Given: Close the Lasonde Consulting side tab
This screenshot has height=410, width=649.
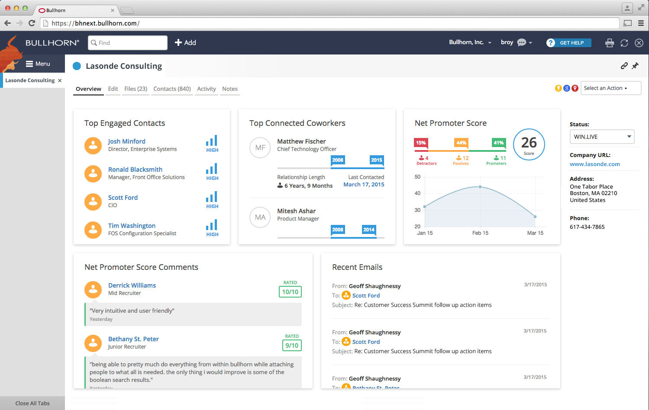Looking at the screenshot, I should (x=60, y=80).
